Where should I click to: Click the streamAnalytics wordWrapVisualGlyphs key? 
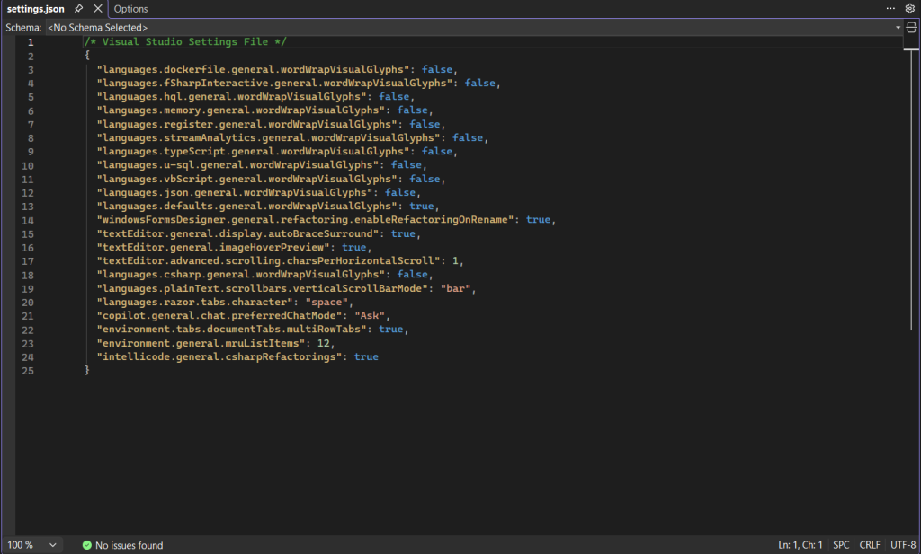pos(268,137)
